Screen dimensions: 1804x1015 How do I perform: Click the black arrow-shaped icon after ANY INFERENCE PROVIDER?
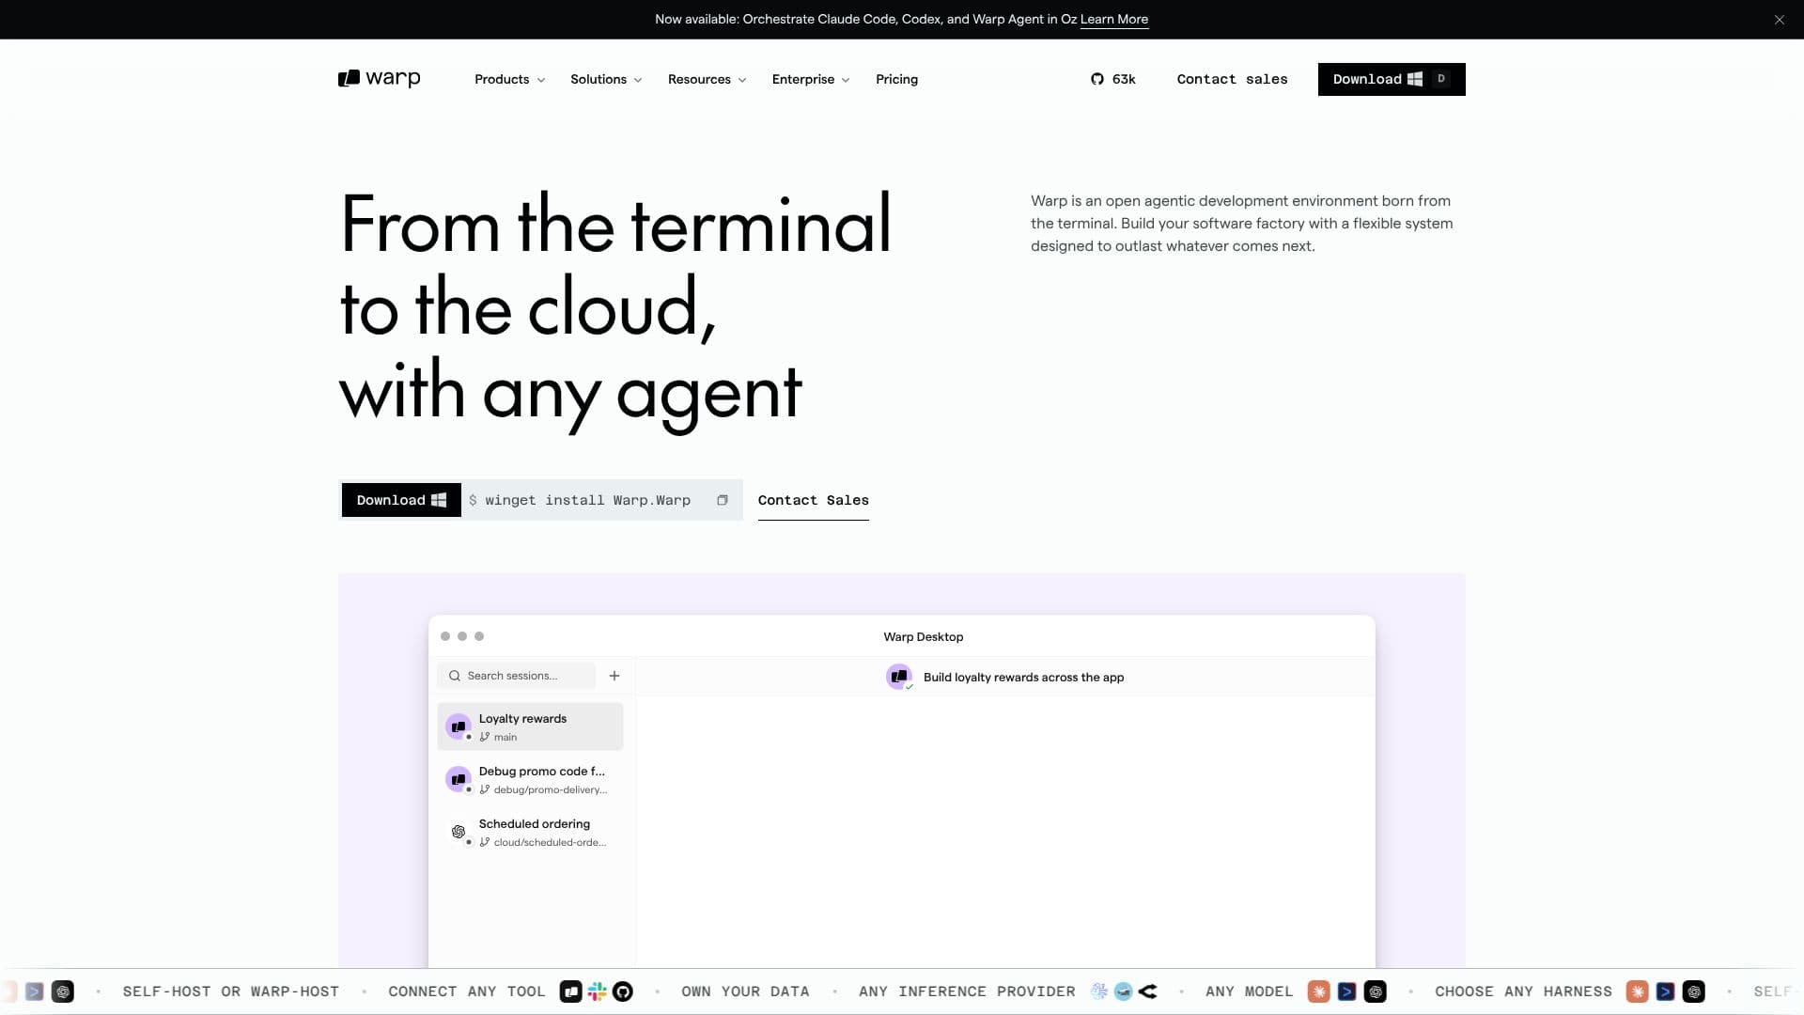click(x=1147, y=992)
